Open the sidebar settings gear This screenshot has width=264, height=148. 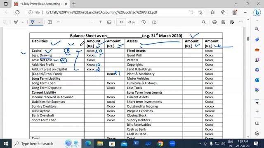pos(257,133)
